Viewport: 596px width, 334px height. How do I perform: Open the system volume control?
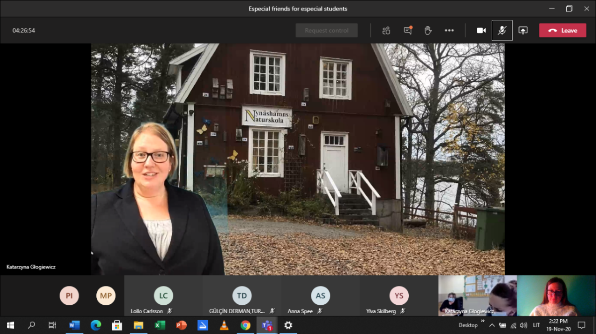pos(523,325)
